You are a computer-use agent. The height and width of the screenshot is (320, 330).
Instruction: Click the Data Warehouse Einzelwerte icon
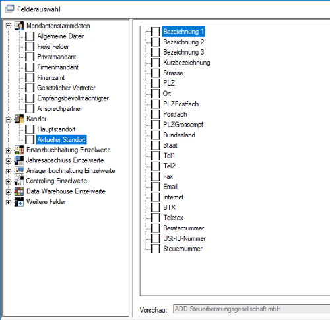click(x=19, y=191)
